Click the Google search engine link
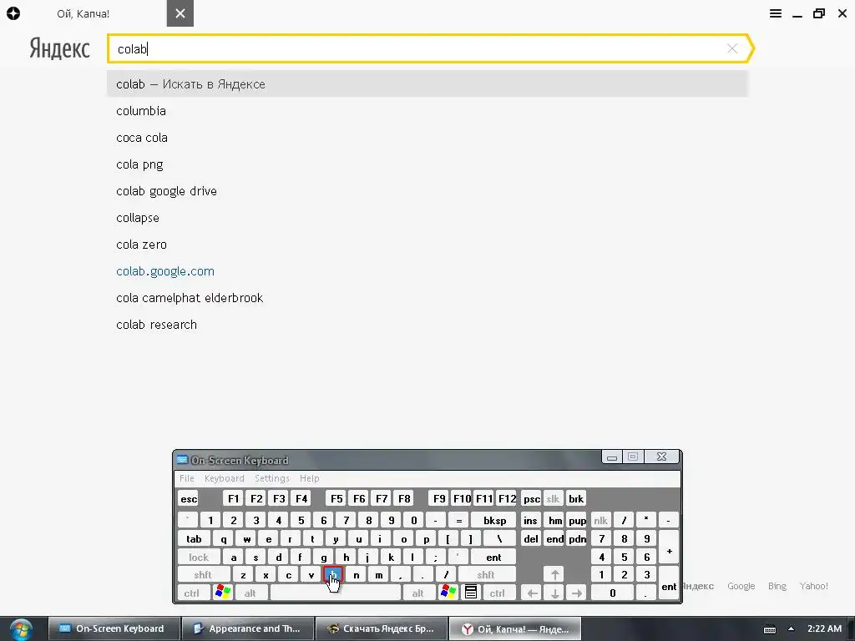The height and width of the screenshot is (641, 855). [x=741, y=586]
